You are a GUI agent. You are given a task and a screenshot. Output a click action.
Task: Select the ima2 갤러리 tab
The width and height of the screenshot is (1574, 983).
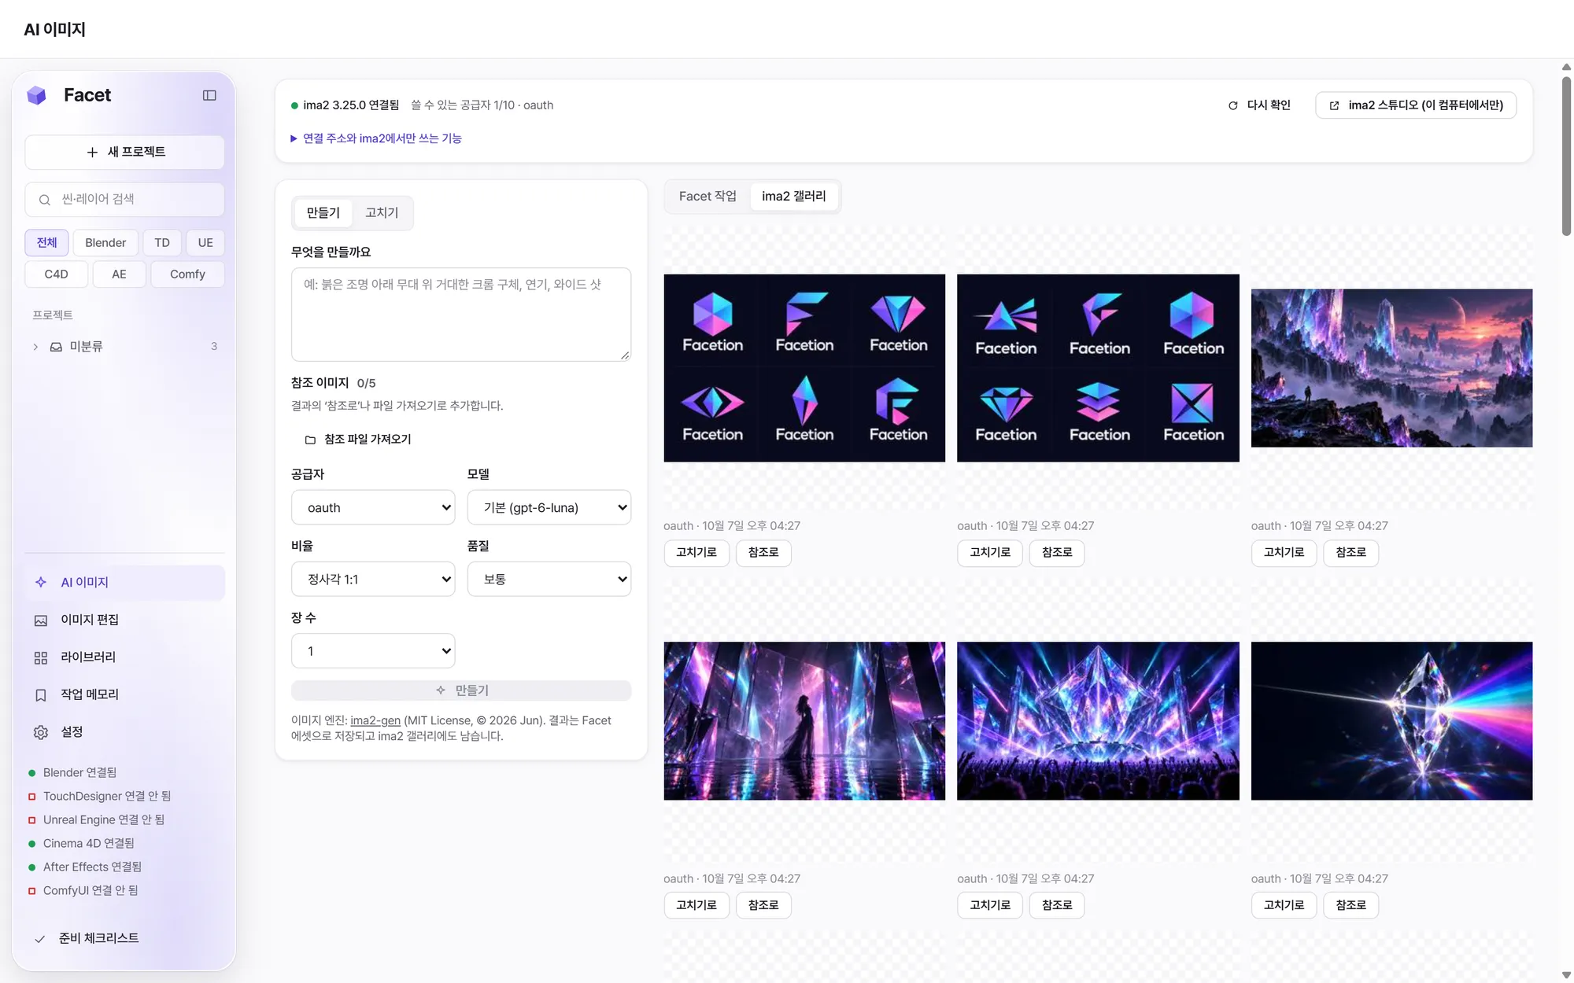(793, 196)
